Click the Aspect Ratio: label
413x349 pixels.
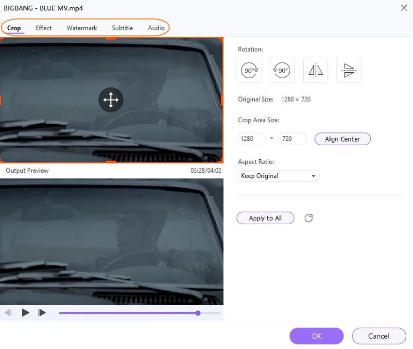pos(256,162)
